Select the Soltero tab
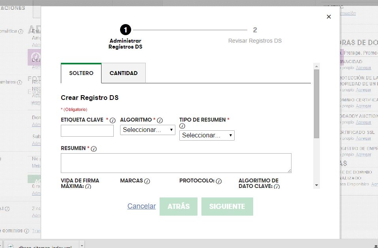 [x=81, y=73]
